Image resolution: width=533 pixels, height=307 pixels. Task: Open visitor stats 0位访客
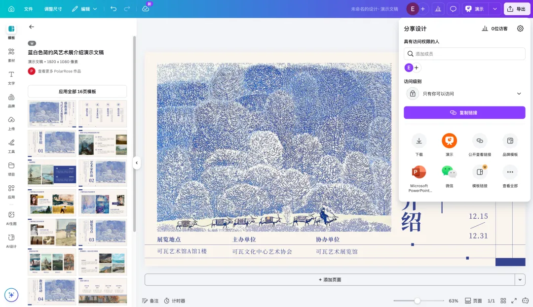point(495,29)
